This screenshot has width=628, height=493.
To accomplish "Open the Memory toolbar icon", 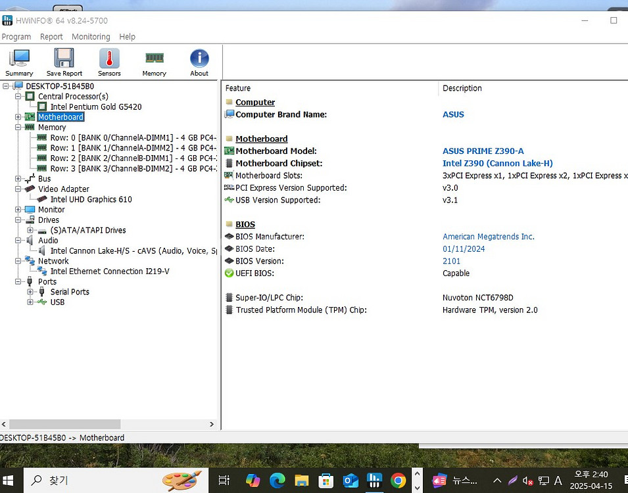I will point(154,62).
